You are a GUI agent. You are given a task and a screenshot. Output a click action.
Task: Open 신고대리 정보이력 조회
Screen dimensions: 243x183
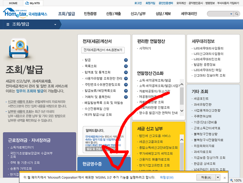click(209, 76)
